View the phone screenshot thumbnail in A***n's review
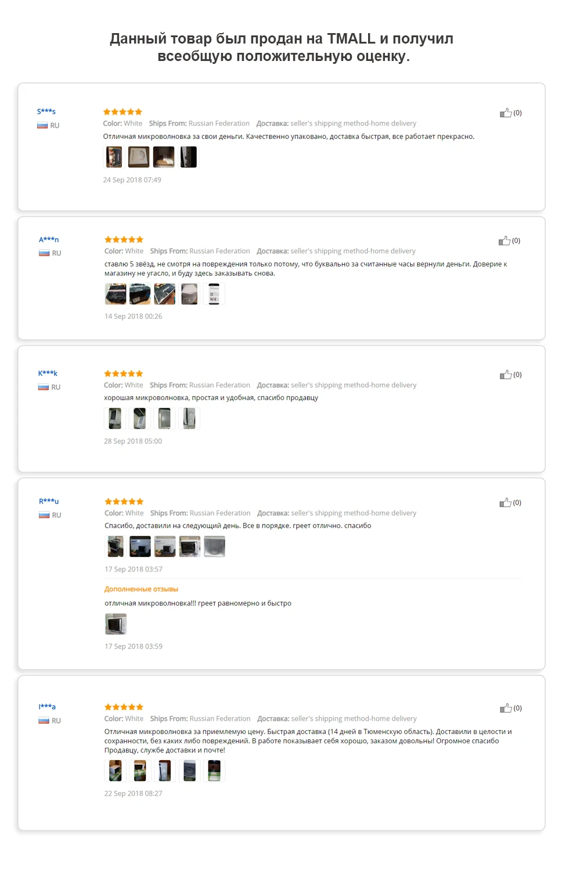This screenshot has height=874, width=562. (x=214, y=294)
